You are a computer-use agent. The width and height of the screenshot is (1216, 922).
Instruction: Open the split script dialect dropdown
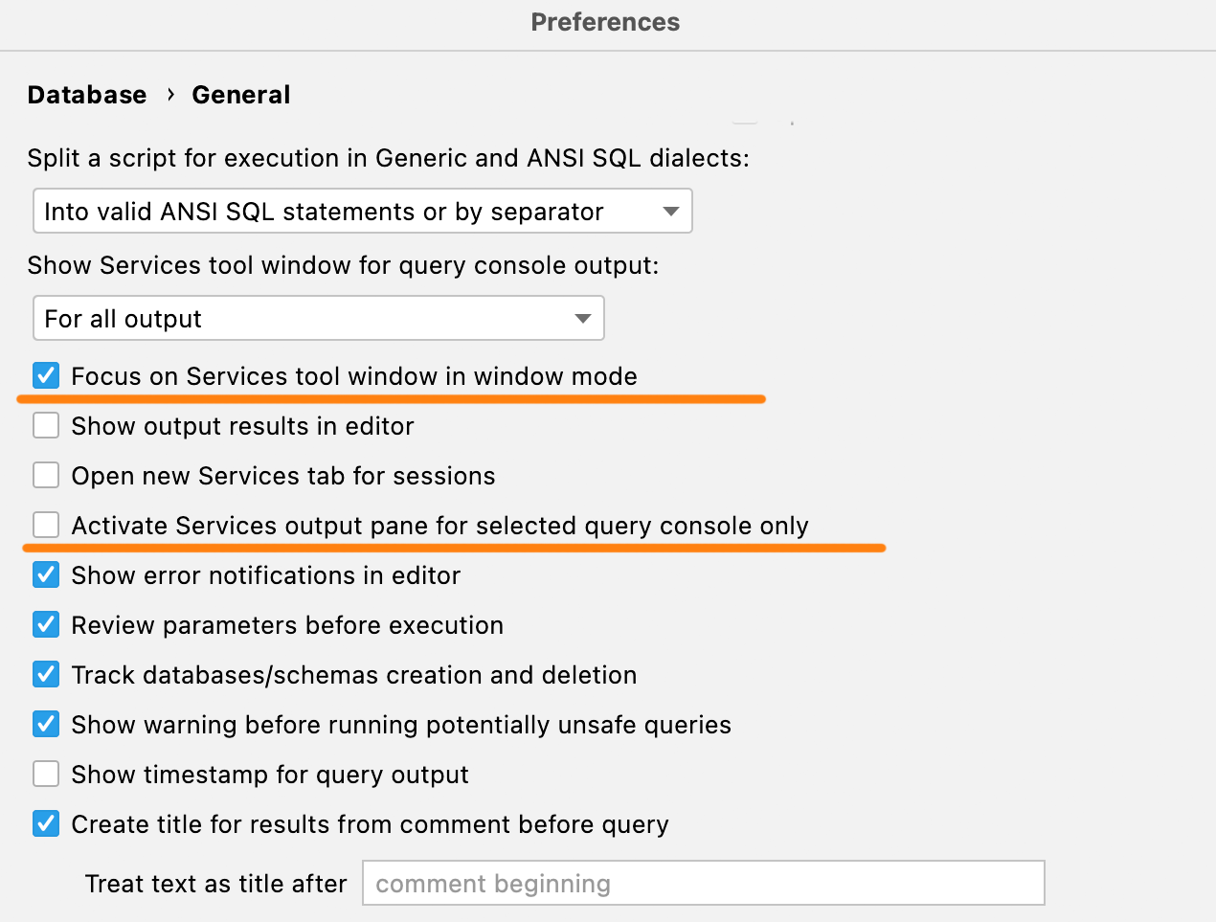[362, 211]
